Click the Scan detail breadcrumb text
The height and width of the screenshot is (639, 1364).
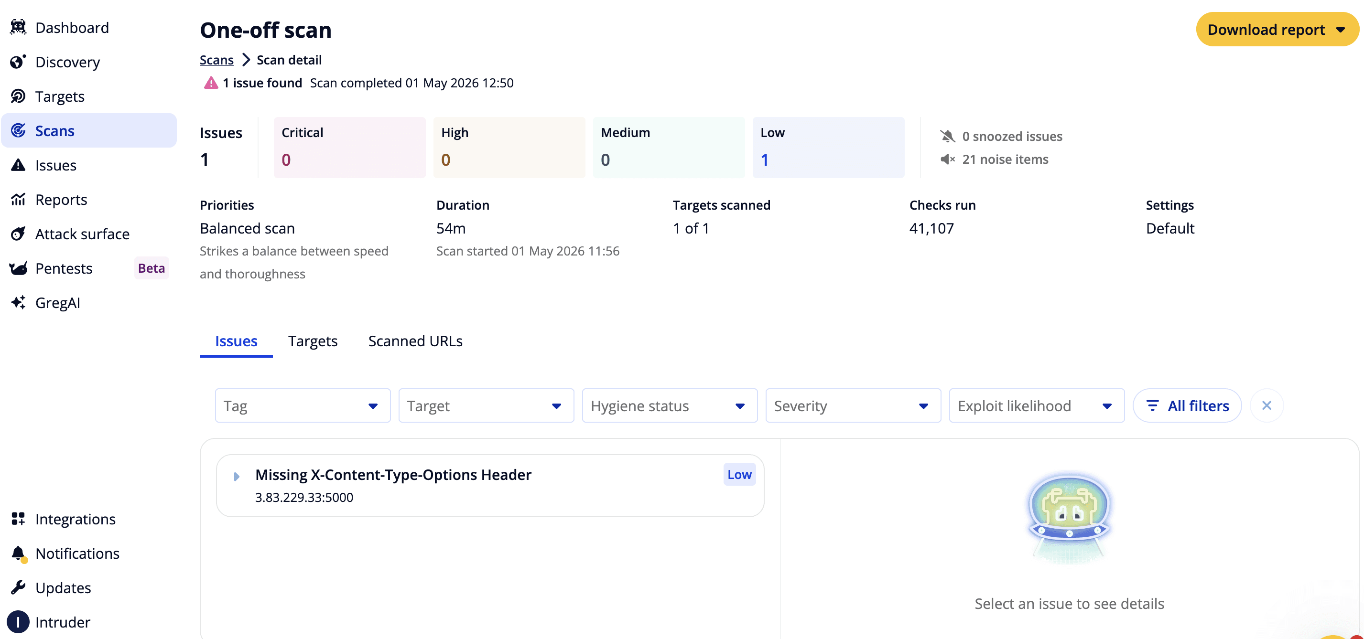tap(289, 60)
